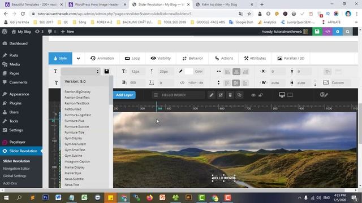
Task: Set horizontal alignment to right
Action: click(245, 72)
